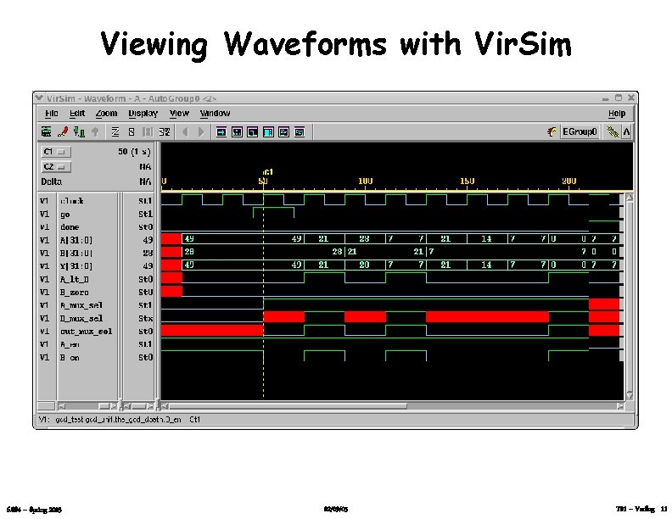
Task: Select the B_mux_sel signal name
Action: click(x=81, y=319)
